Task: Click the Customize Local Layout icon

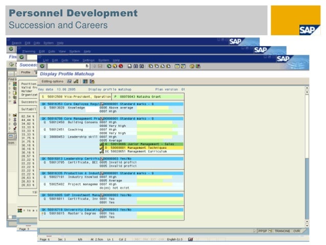Action: [198, 66]
